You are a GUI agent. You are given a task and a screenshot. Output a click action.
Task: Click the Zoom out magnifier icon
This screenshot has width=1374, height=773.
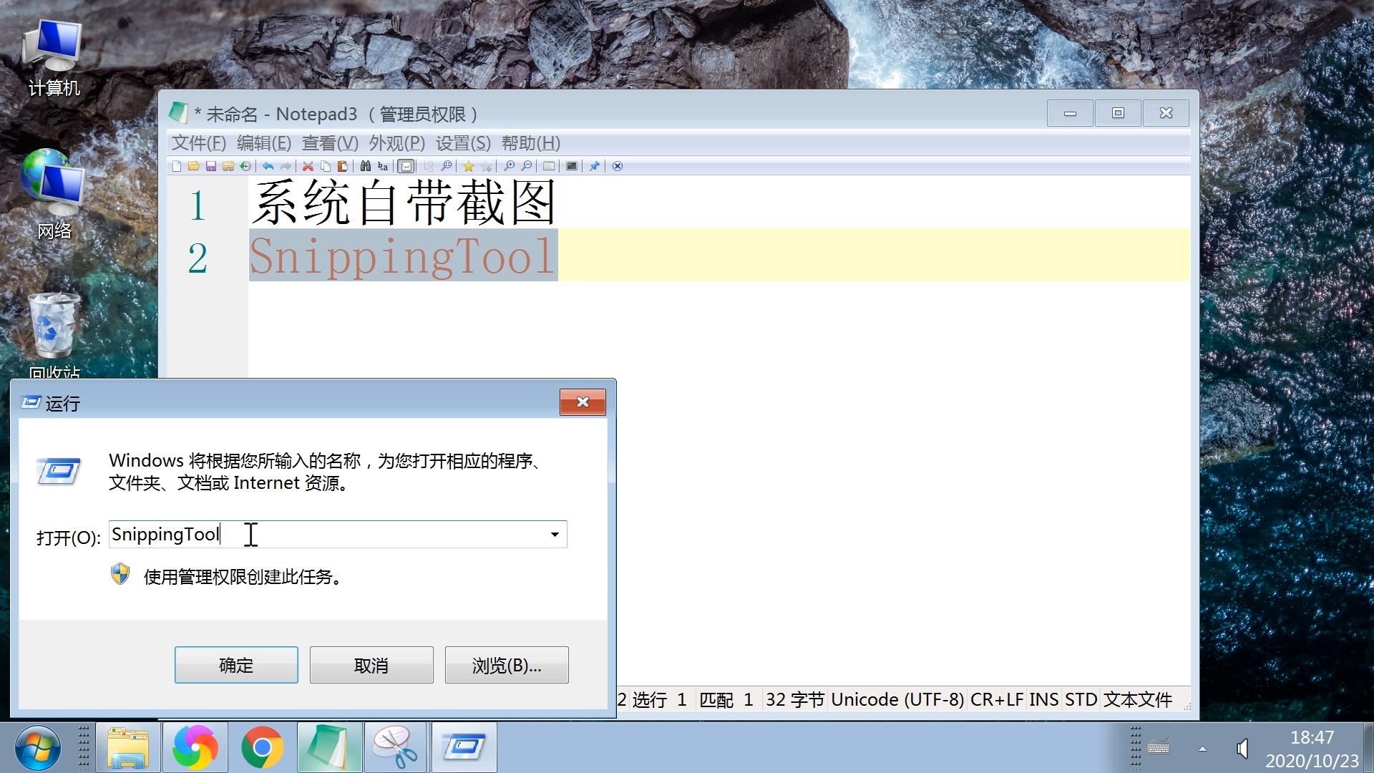[526, 166]
